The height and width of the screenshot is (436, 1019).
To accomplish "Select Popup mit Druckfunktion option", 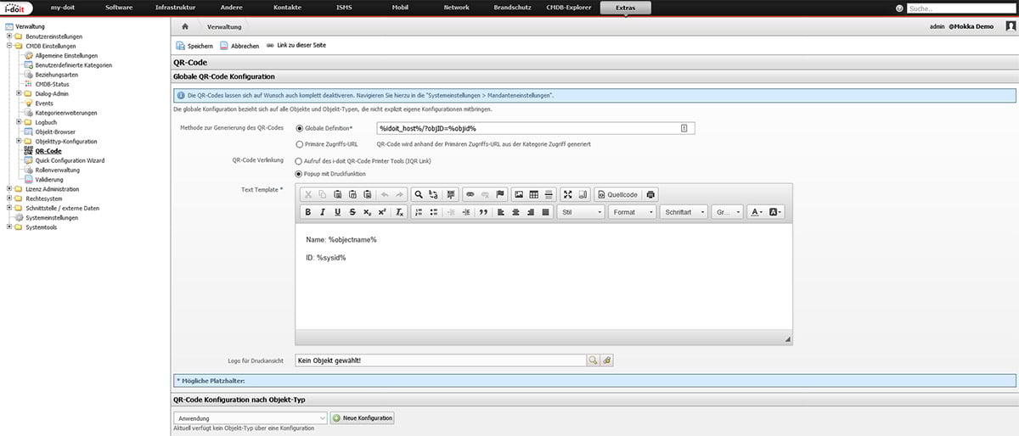I will point(299,174).
